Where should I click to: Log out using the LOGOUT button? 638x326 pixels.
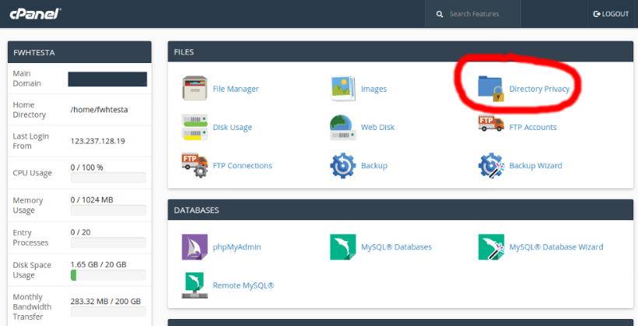click(611, 14)
